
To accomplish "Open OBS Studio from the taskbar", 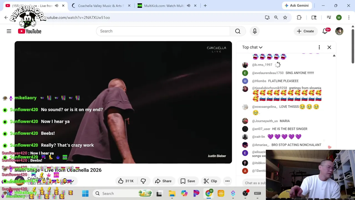I will (x=245, y=193).
